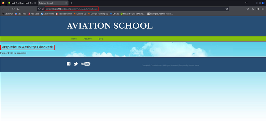
Task: Click the About Us navigation item
Action: [x=87, y=39]
